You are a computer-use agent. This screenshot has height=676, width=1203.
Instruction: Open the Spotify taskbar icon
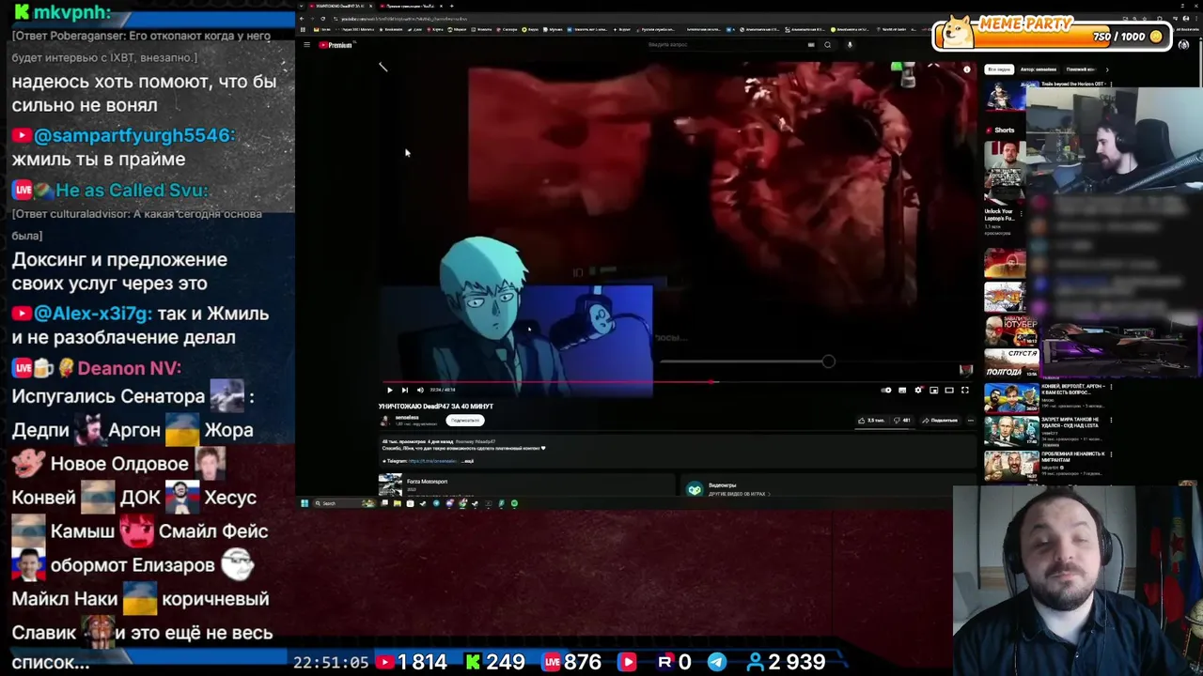click(x=514, y=504)
